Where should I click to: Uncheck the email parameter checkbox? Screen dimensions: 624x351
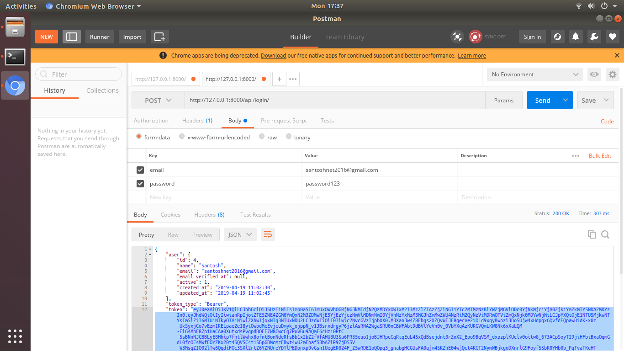140,170
